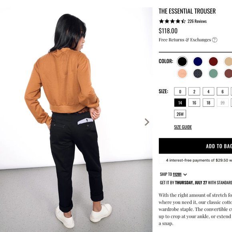Pick the dark red color swatch
This screenshot has height=232, width=232.
213,62
